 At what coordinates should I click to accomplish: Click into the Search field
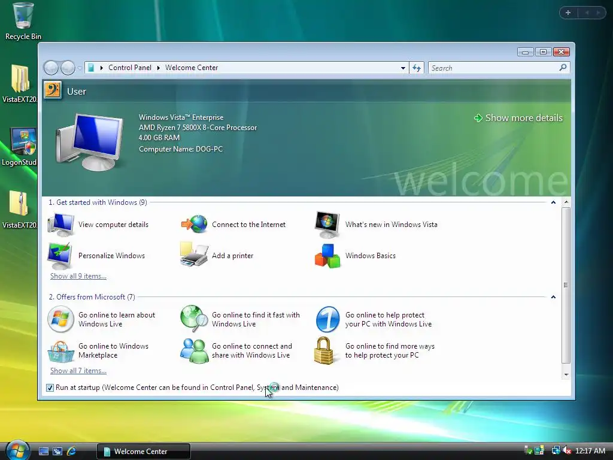(x=493, y=68)
